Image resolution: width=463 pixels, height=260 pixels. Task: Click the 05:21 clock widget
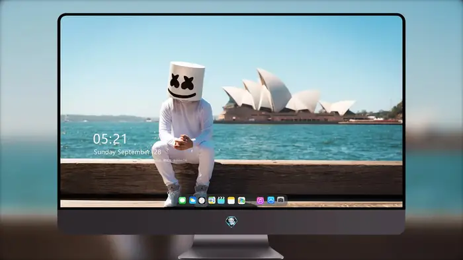(110, 139)
